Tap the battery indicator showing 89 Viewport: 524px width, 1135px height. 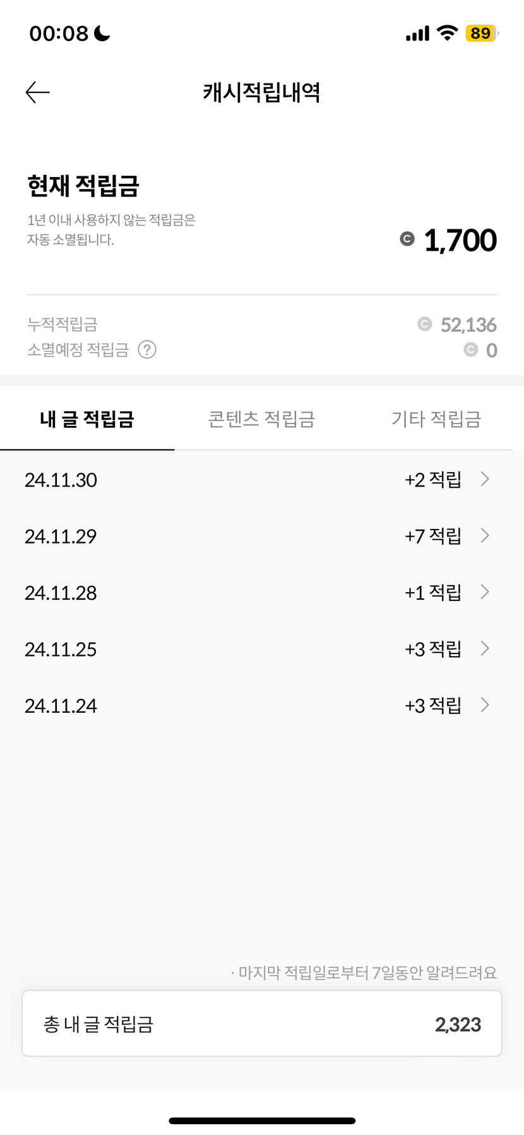tap(482, 33)
